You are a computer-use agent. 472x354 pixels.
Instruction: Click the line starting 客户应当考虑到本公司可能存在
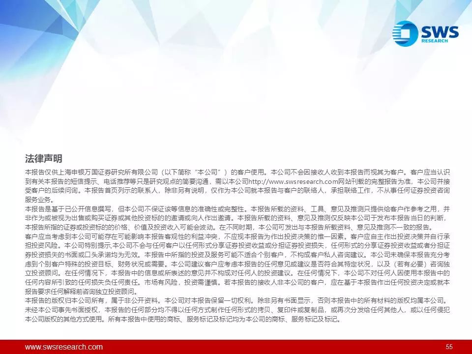coord(237,236)
